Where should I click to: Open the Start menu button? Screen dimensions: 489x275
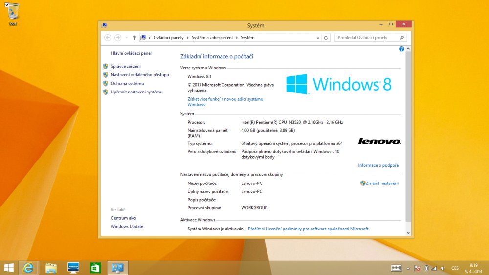9,268
